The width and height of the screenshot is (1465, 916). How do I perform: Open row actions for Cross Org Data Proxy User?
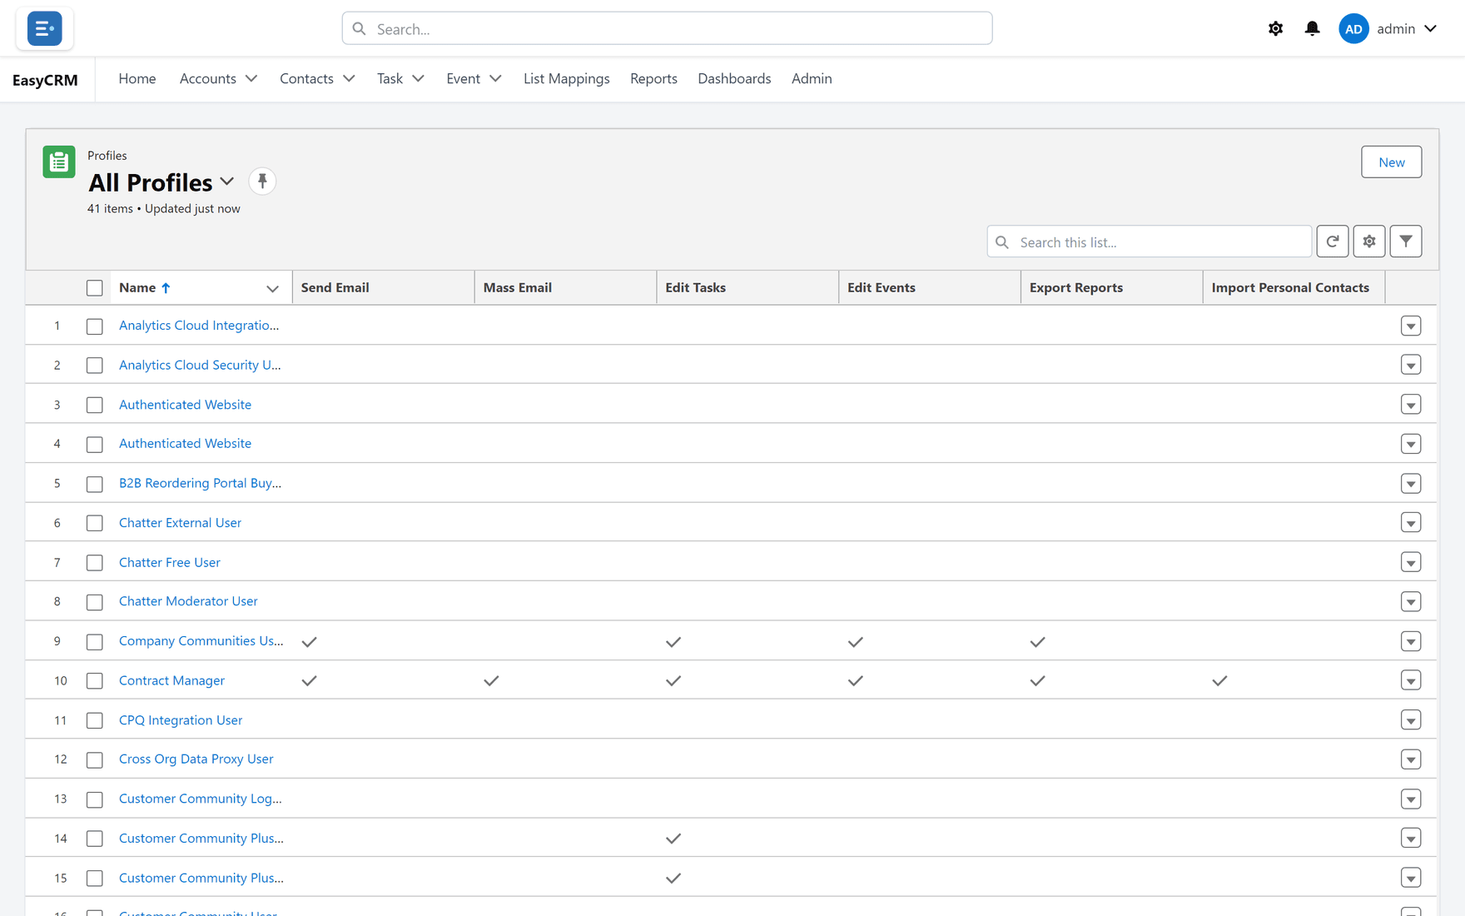(x=1411, y=759)
